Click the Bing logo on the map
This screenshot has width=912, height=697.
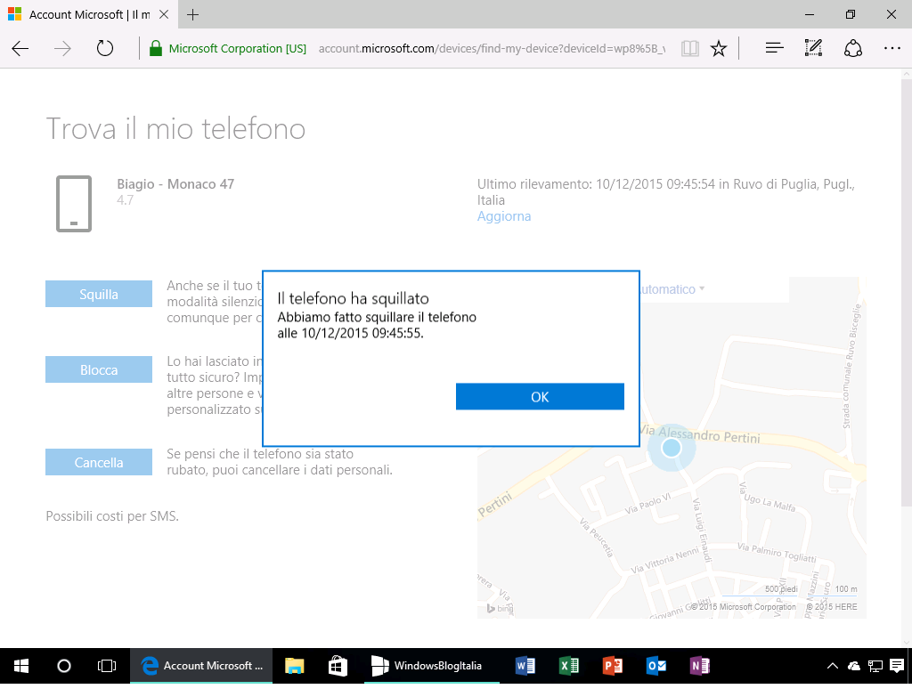click(x=501, y=608)
